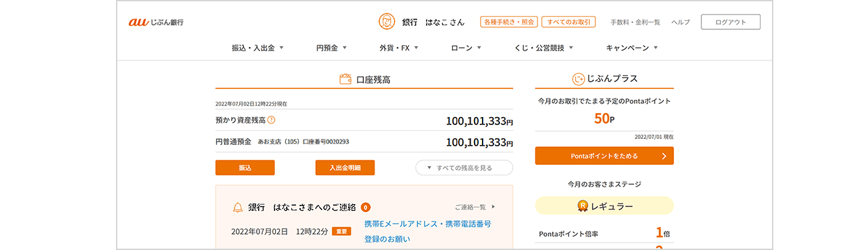This screenshot has width=856, height=250.
Task: Click the レギュラー stage medal icon
Action: pyautogui.click(x=582, y=206)
